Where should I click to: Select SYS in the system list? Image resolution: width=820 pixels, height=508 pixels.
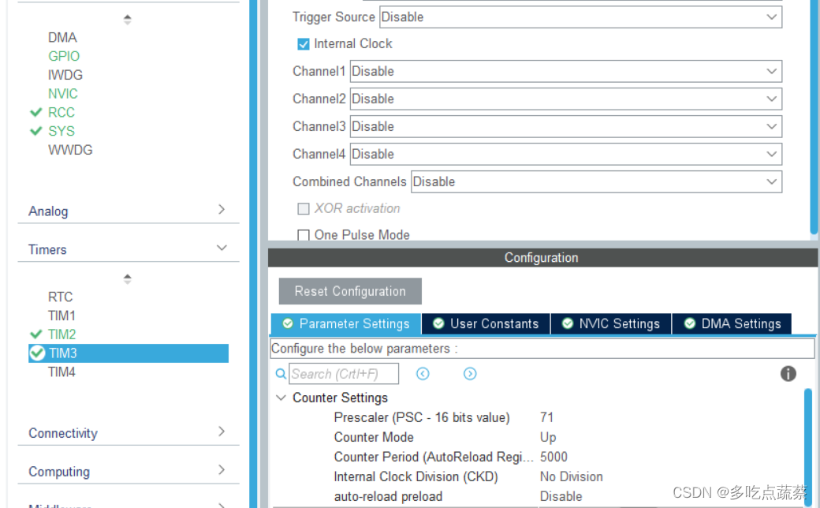[61, 131]
